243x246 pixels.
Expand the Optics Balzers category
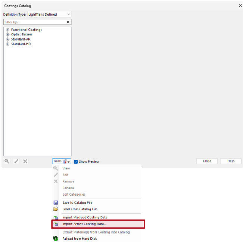7,35
